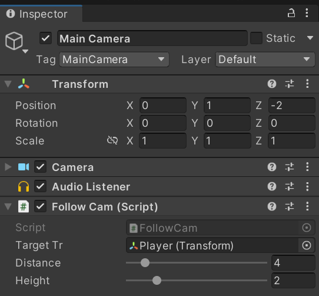The width and height of the screenshot is (319, 296).
Task: Click the Rotation Y field
Action: point(227,123)
